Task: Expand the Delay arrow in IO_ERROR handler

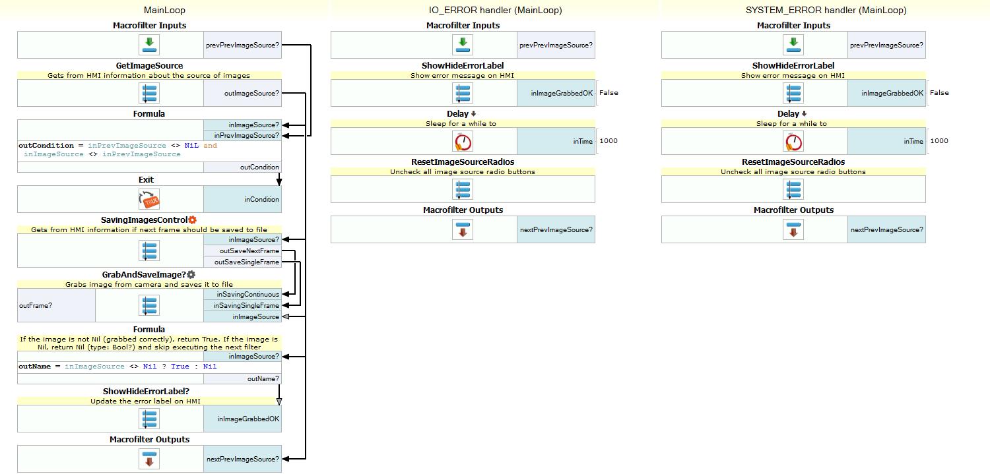Action: pyautogui.click(x=473, y=114)
